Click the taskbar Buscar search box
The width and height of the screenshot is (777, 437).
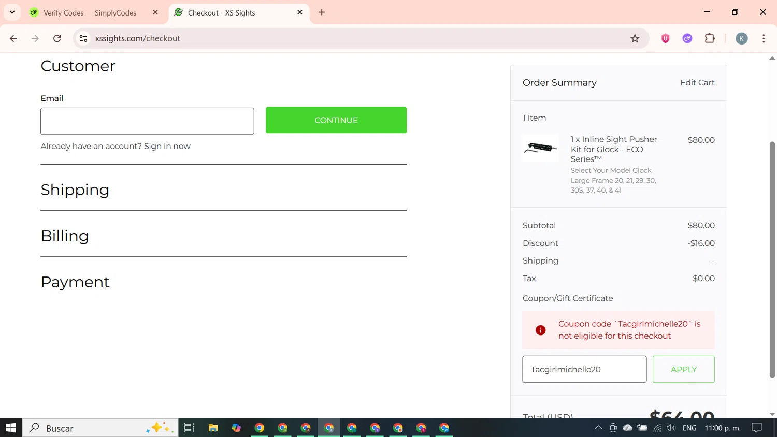click(100, 428)
